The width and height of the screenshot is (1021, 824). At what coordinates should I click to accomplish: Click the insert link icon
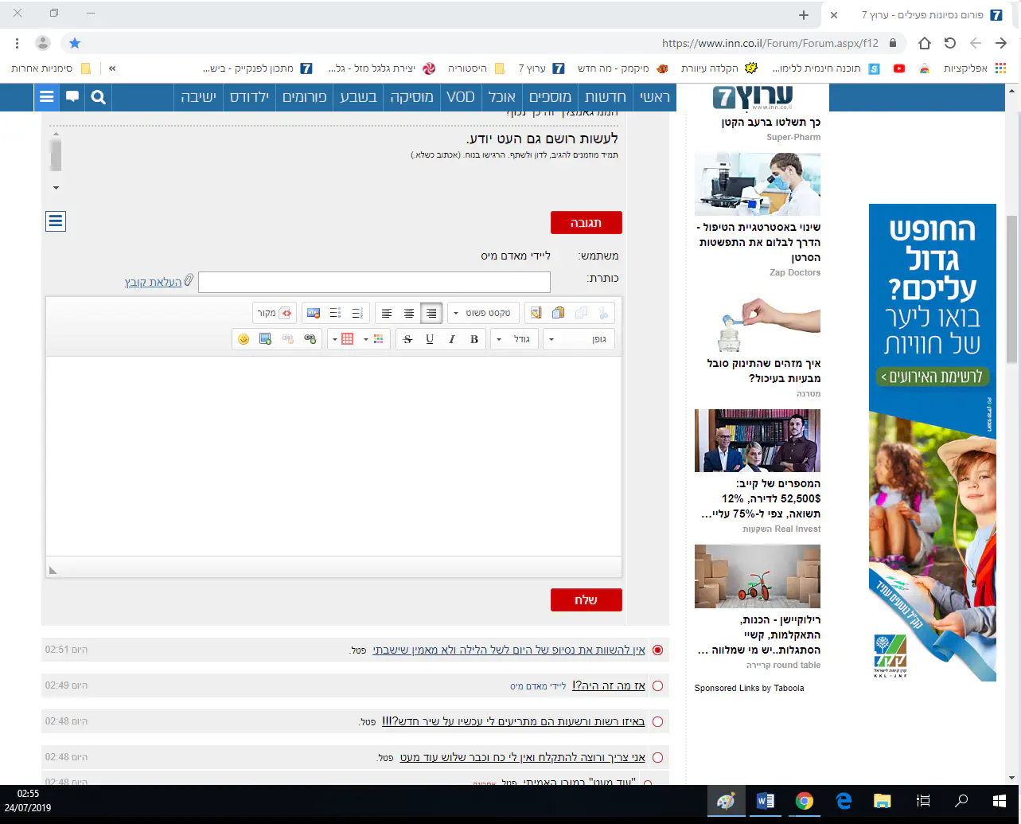pos(310,339)
